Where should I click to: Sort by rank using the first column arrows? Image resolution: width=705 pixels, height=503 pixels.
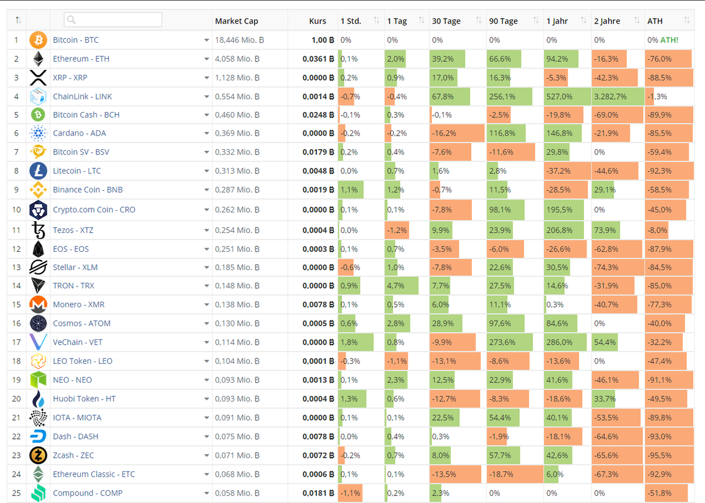(18, 21)
